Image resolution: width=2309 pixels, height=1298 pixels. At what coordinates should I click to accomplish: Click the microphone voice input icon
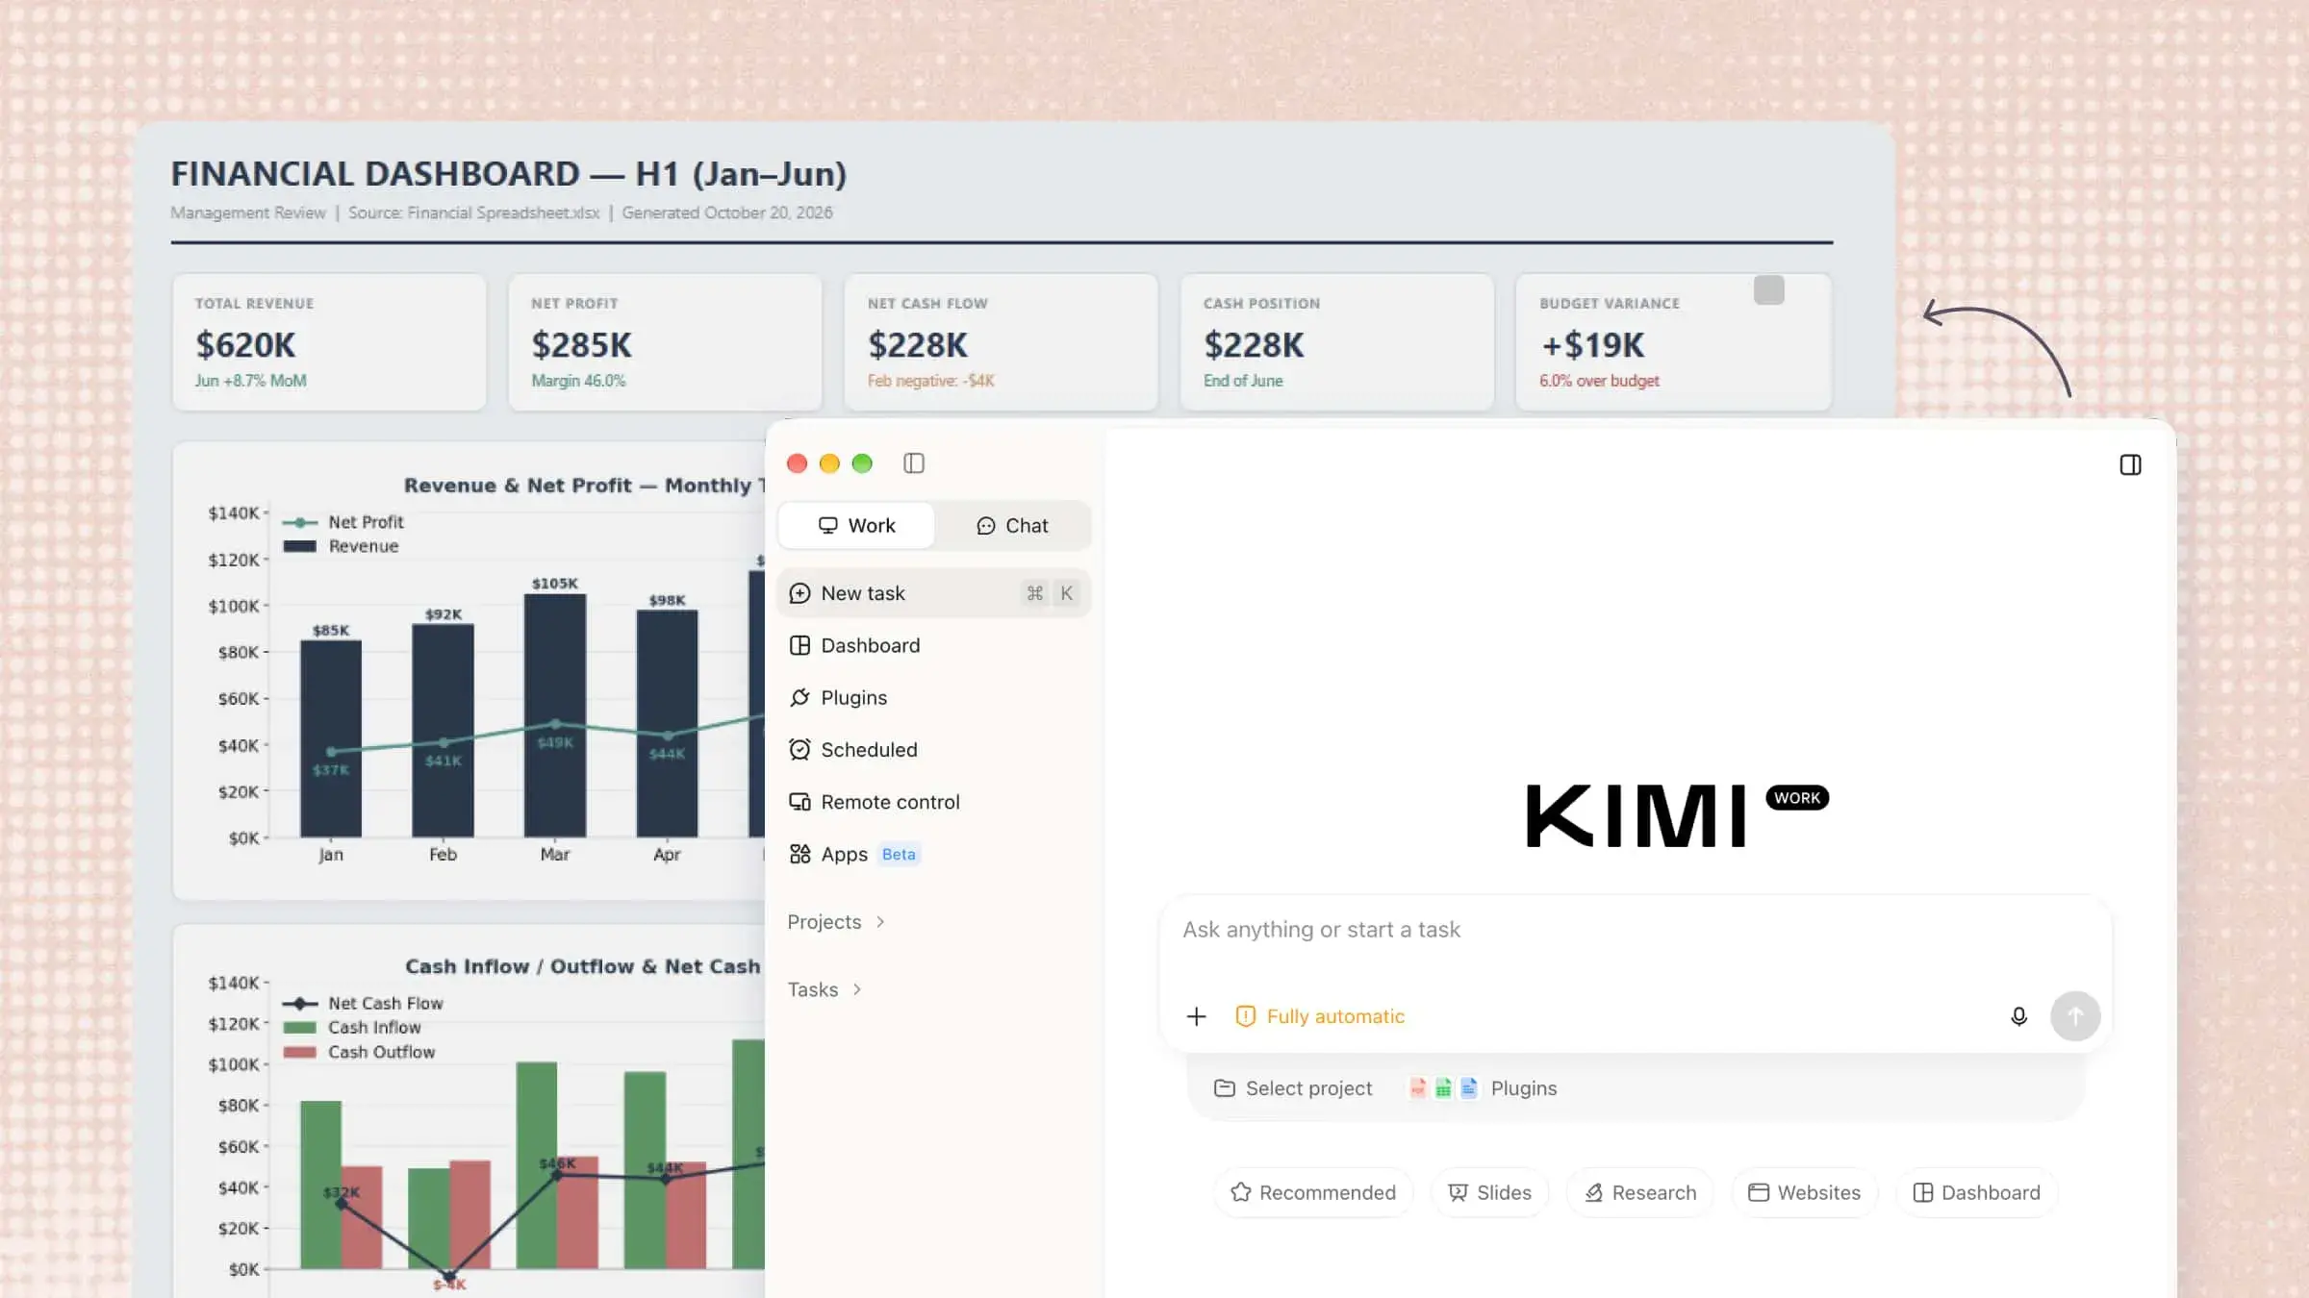(2018, 1016)
